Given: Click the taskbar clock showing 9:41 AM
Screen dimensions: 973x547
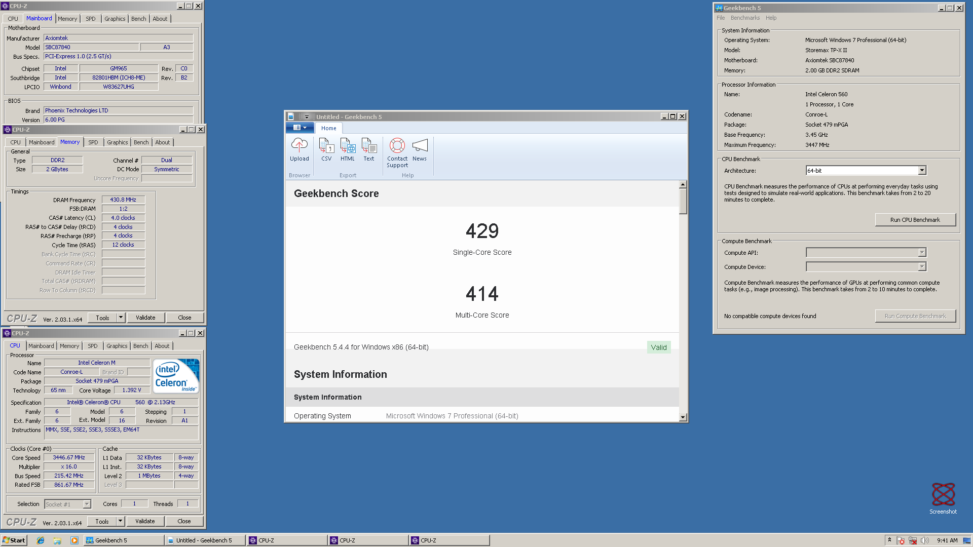Looking at the screenshot, I should click(947, 540).
